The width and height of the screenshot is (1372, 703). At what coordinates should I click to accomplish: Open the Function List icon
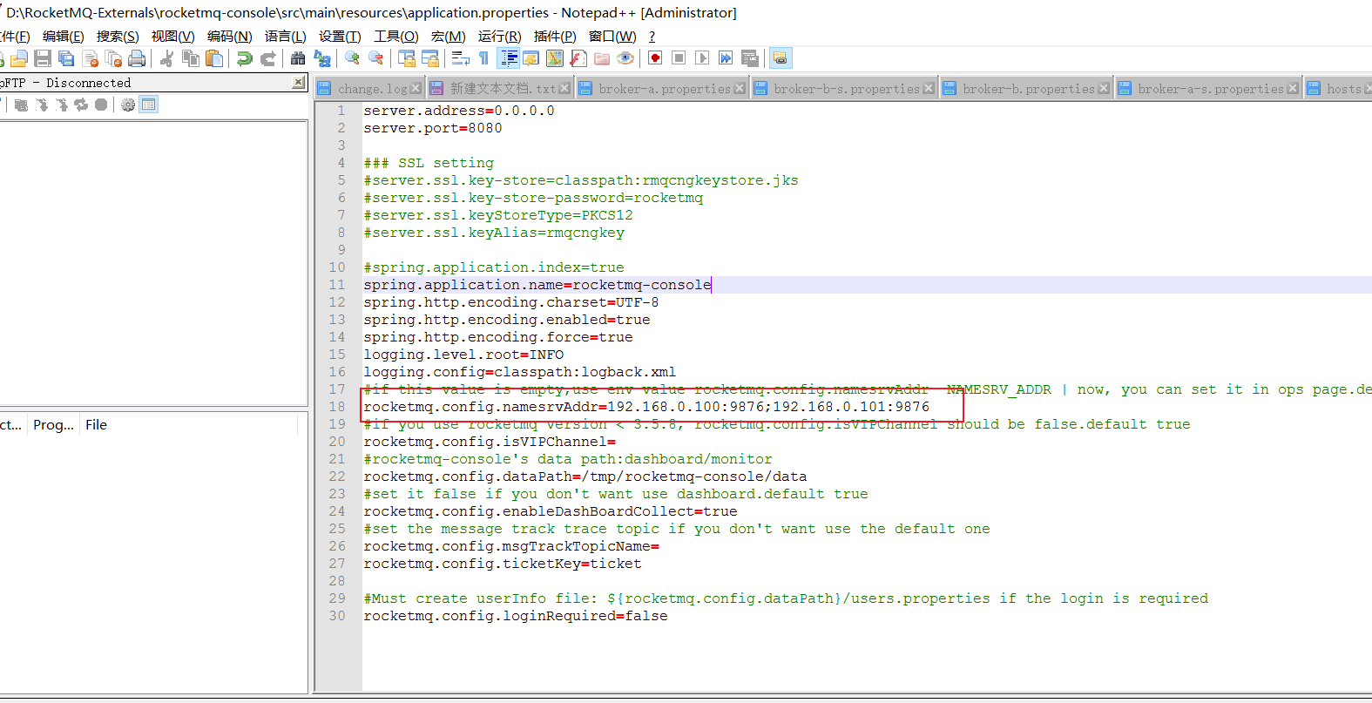[x=578, y=58]
